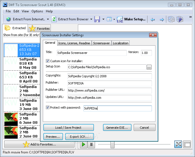The image size is (195, 157).
Task: Click the thumbnail view mode icon
Action: pos(109,19)
